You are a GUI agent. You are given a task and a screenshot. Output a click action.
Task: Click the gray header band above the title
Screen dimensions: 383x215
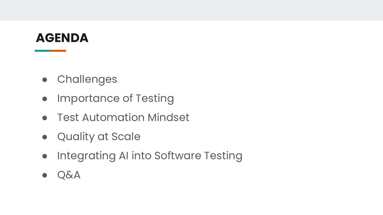(192, 10)
